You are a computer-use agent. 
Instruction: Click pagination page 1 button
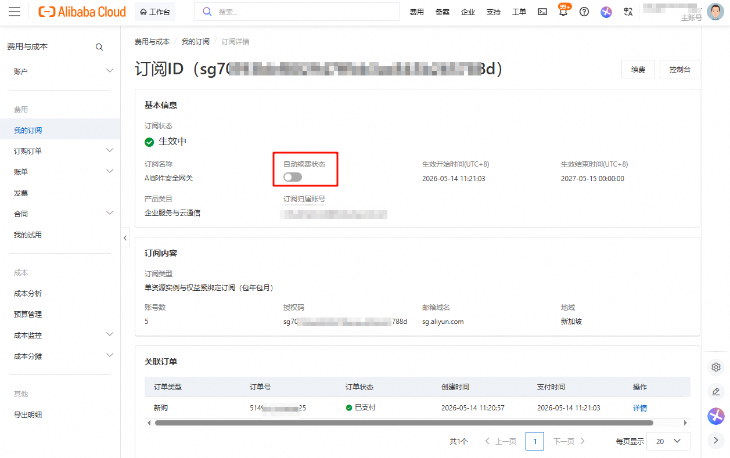point(535,441)
